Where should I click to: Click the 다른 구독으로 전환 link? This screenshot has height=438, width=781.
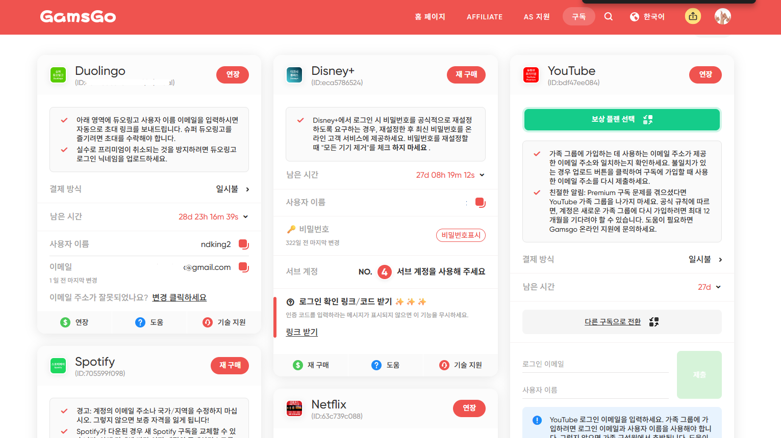click(x=613, y=322)
